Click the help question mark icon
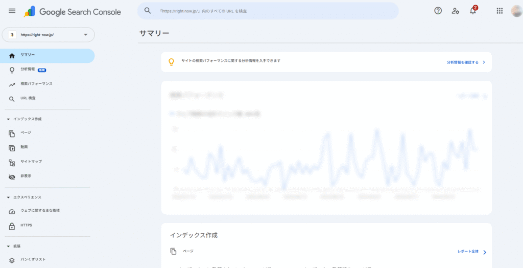Screen dimensions: 523x268 point(438,11)
